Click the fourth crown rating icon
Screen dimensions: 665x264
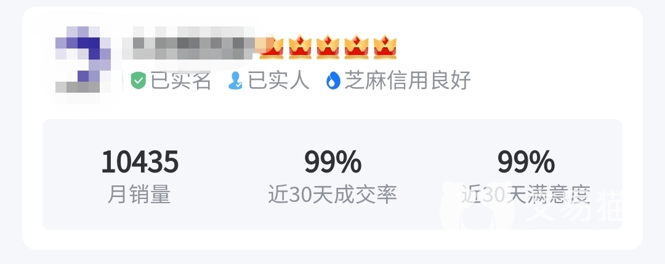tap(357, 47)
